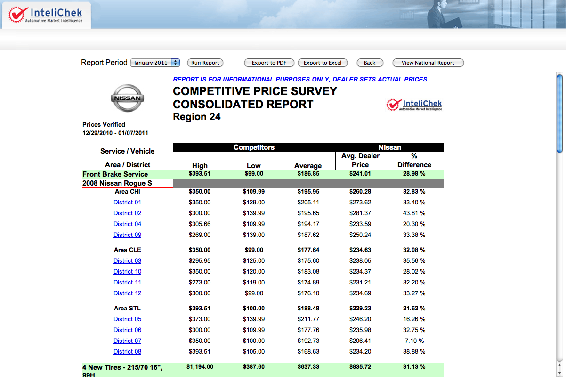The height and width of the screenshot is (382, 566).
Task: Export the report to PDF
Action: [269, 63]
